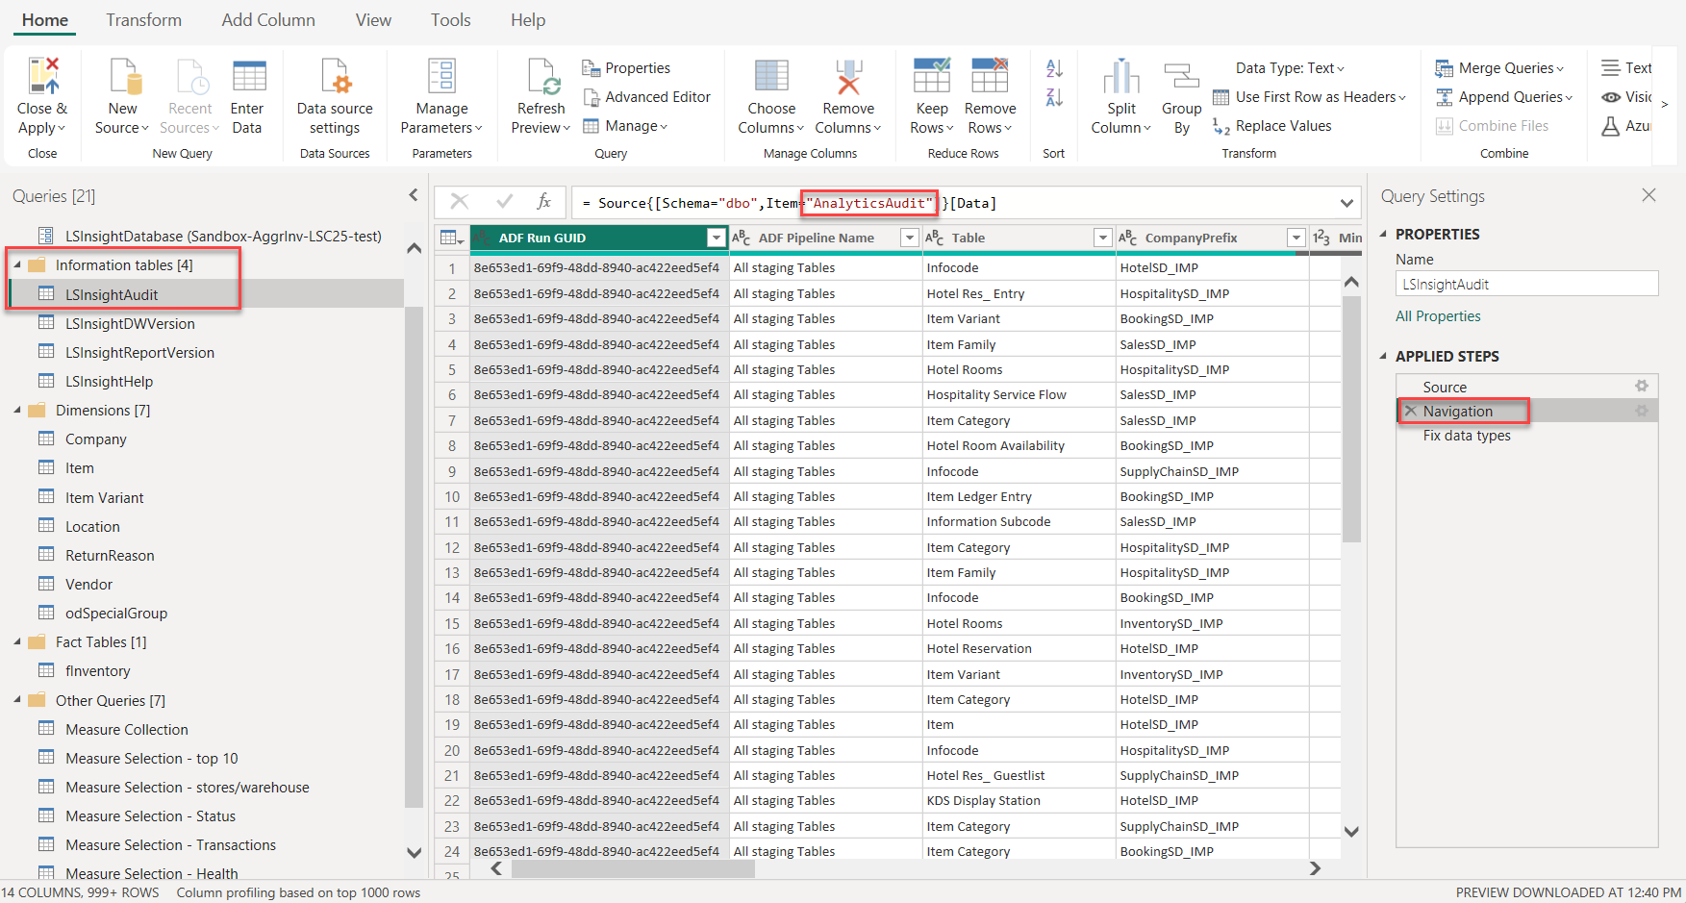Open the Add Column tab
The image size is (1686, 903).
(268, 20)
